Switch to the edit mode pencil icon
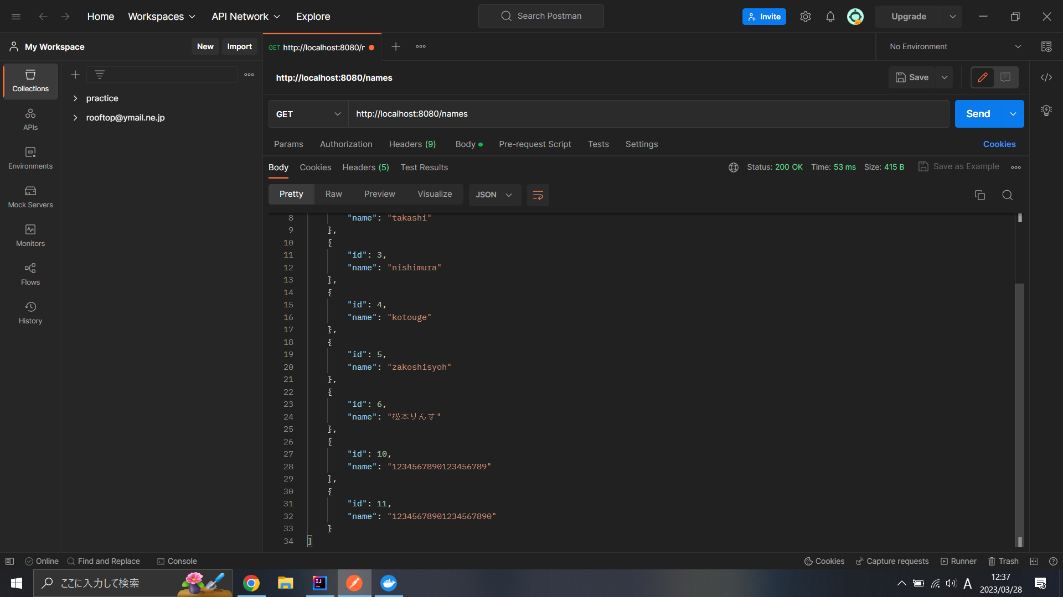Screen dimensions: 1063x597 coord(983,77)
